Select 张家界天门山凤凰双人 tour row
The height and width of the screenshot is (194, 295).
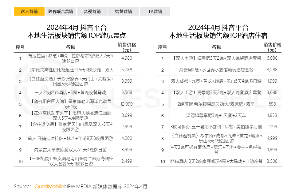[70, 127]
